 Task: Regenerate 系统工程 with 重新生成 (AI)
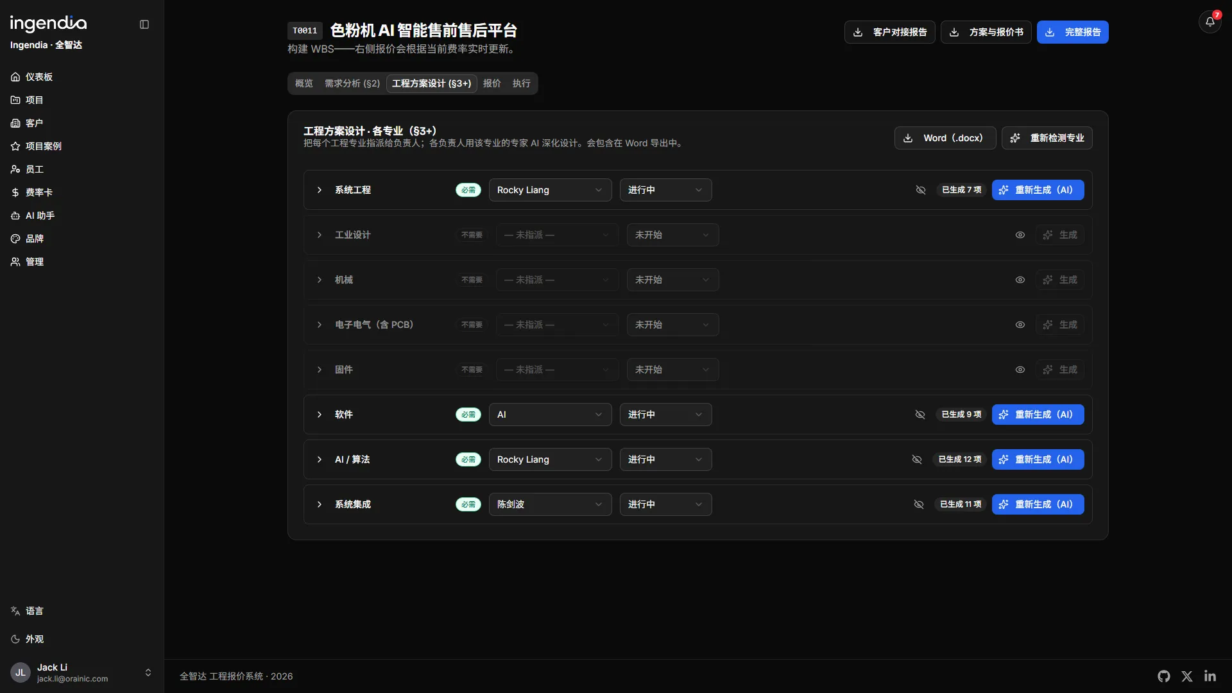pos(1038,190)
